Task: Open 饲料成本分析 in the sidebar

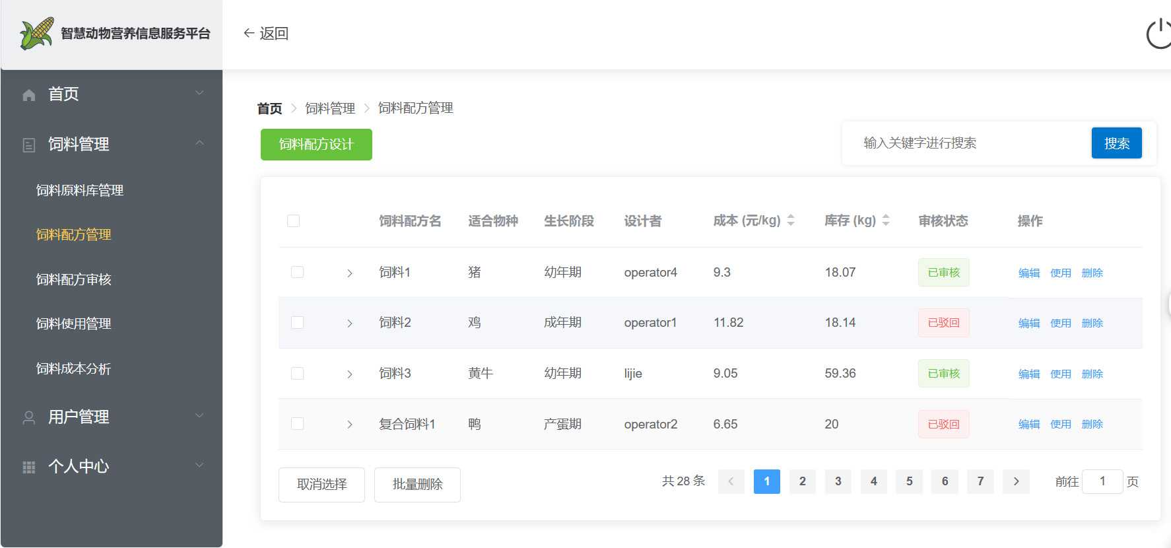Action: pyautogui.click(x=74, y=368)
